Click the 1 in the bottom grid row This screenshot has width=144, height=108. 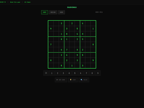pyautogui.click(x=72, y=66)
